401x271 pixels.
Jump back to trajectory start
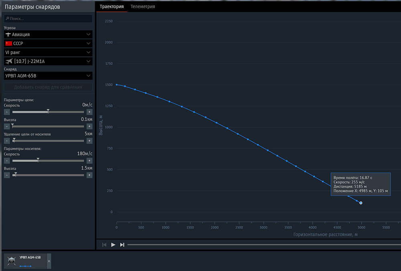point(104,245)
